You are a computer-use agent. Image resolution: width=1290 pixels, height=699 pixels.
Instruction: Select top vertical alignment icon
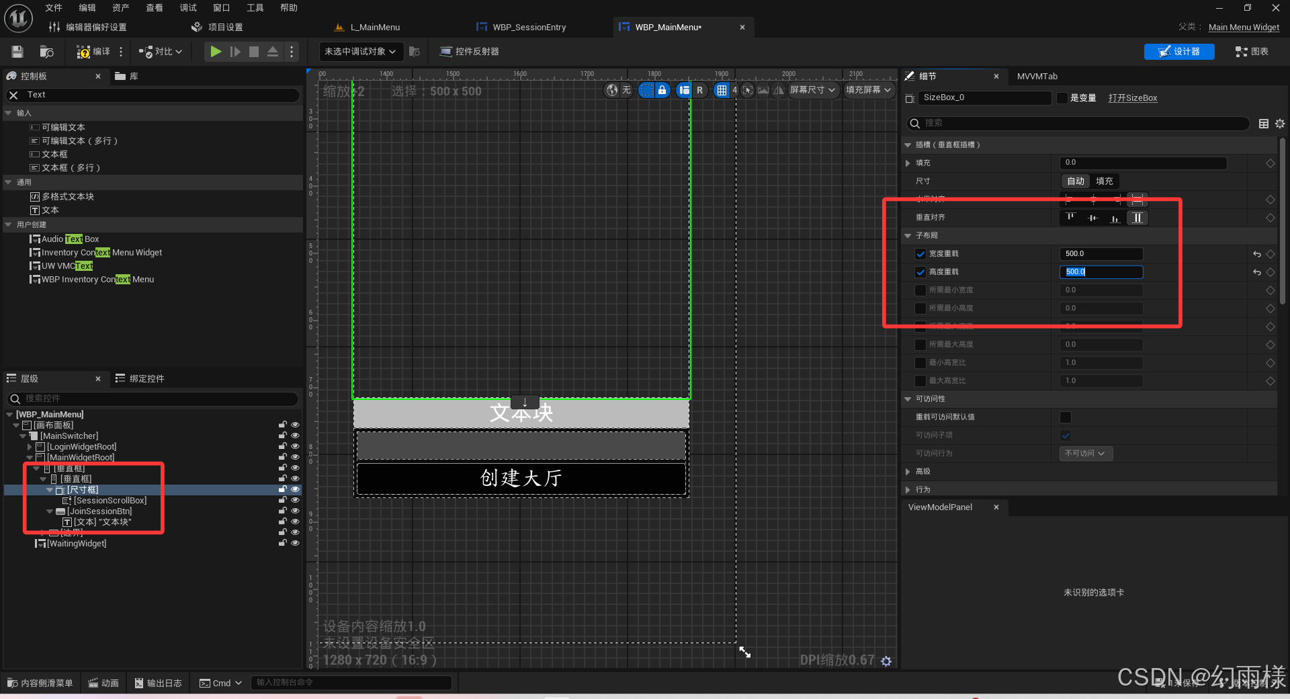pyautogui.click(x=1071, y=218)
